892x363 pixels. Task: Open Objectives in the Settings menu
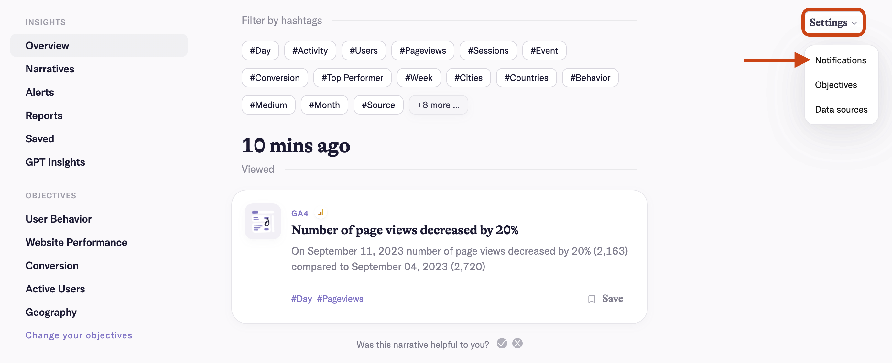(x=835, y=85)
